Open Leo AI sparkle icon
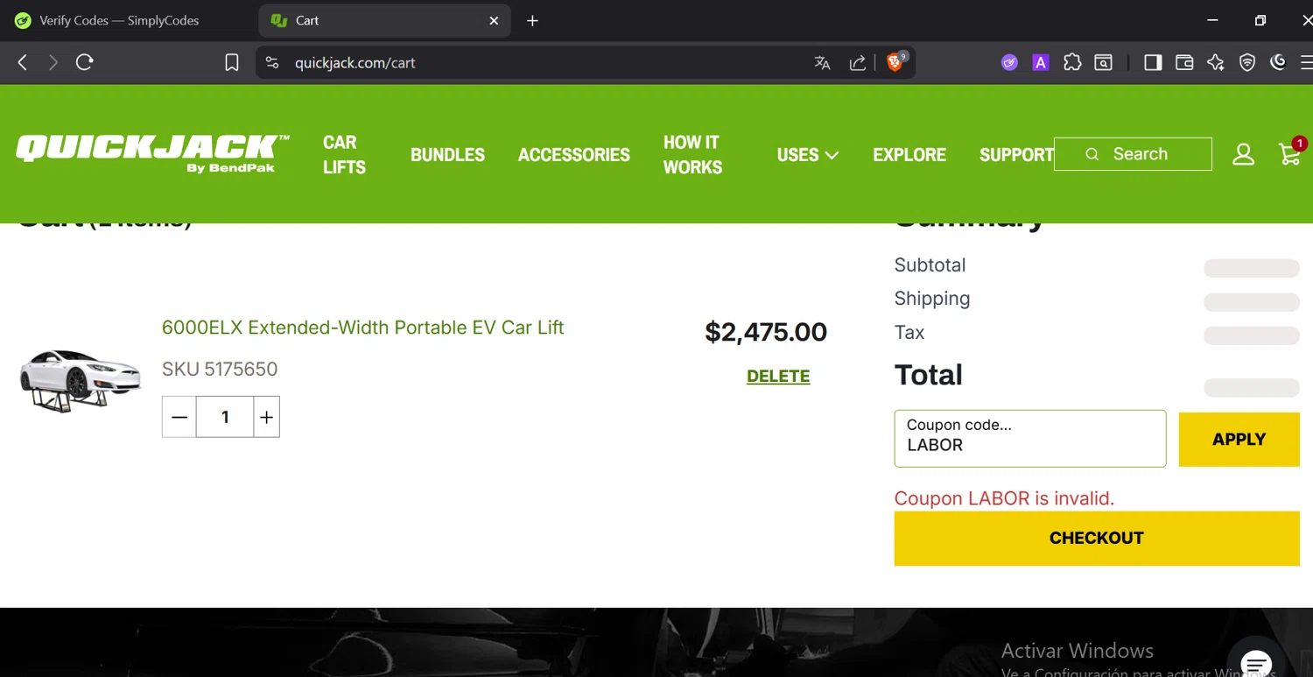Viewport: 1313px width, 677px height. tap(1216, 62)
